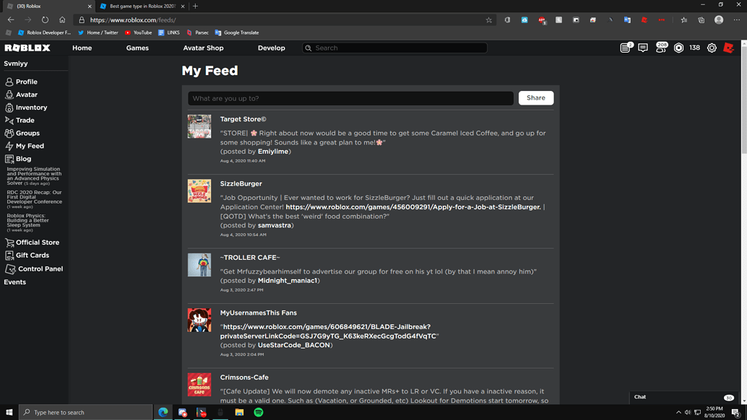Open the Windows Start menu
The width and height of the screenshot is (747, 420).
tap(9, 412)
